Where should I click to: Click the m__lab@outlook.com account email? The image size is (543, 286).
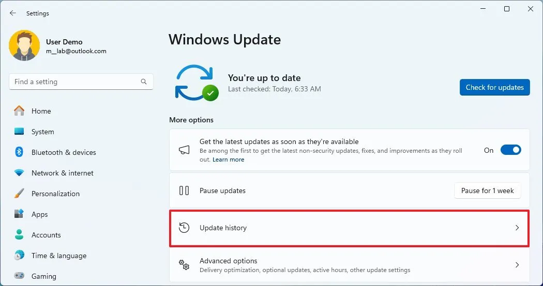(76, 51)
